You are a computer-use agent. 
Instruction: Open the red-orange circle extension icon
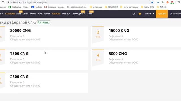point(167,2)
